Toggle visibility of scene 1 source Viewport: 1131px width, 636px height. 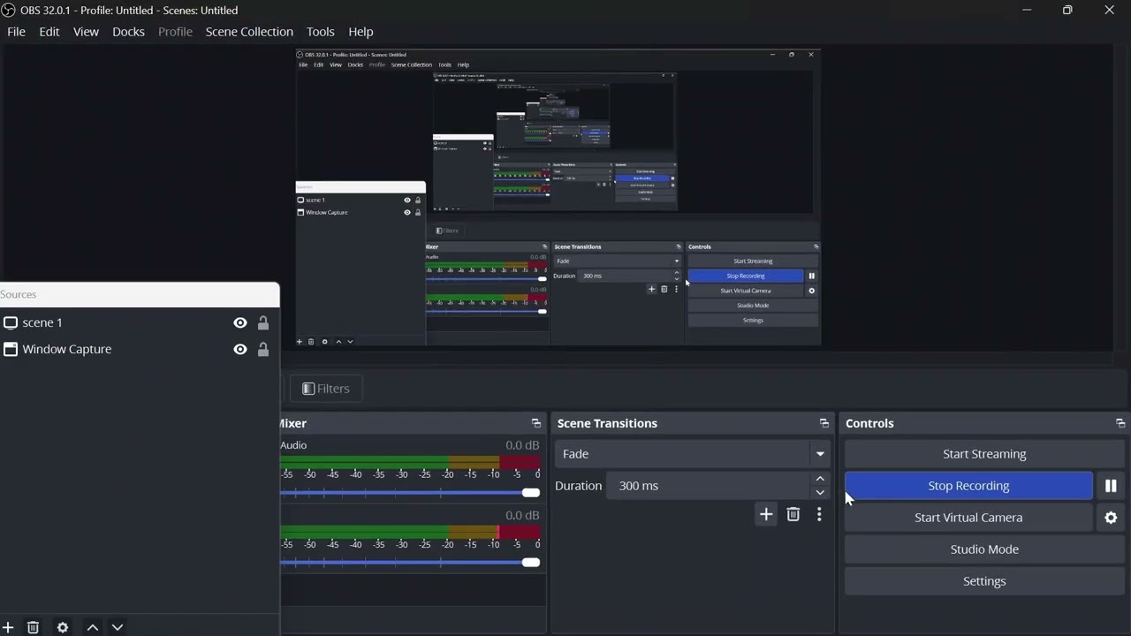[240, 323]
